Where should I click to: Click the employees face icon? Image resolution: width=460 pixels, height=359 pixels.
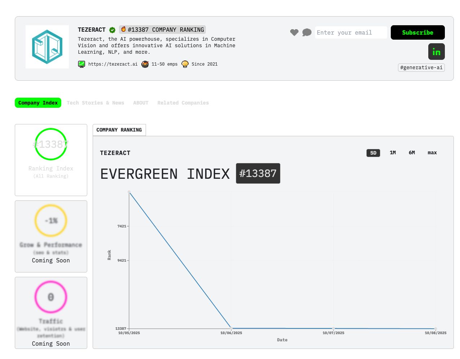145,64
